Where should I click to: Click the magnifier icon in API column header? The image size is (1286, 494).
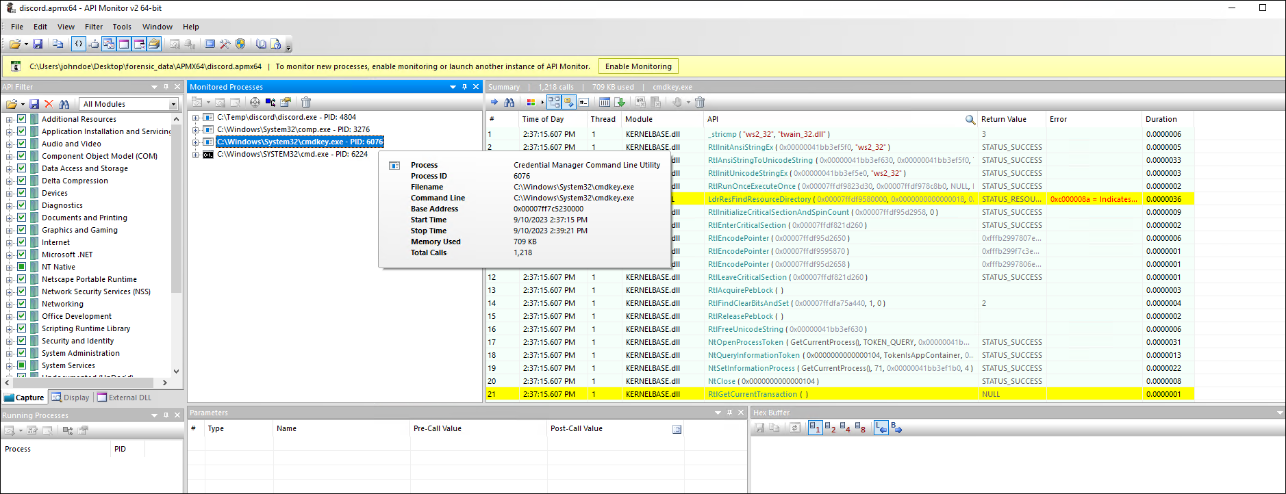pyautogui.click(x=970, y=119)
